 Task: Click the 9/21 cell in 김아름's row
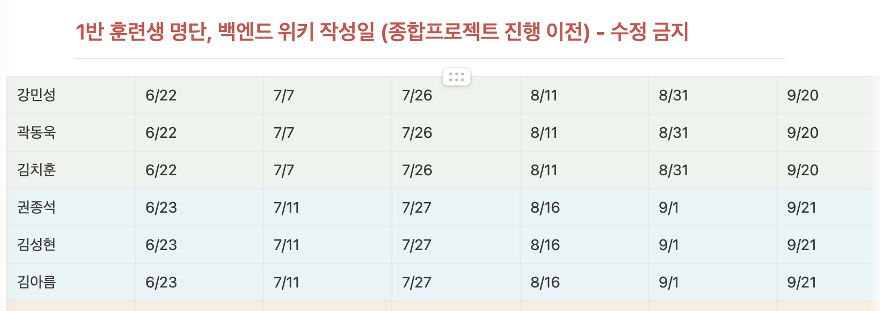pyautogui.click(x=828, y=282)
